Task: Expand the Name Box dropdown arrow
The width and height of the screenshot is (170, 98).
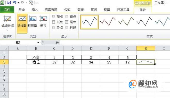Action: [38, 43]
